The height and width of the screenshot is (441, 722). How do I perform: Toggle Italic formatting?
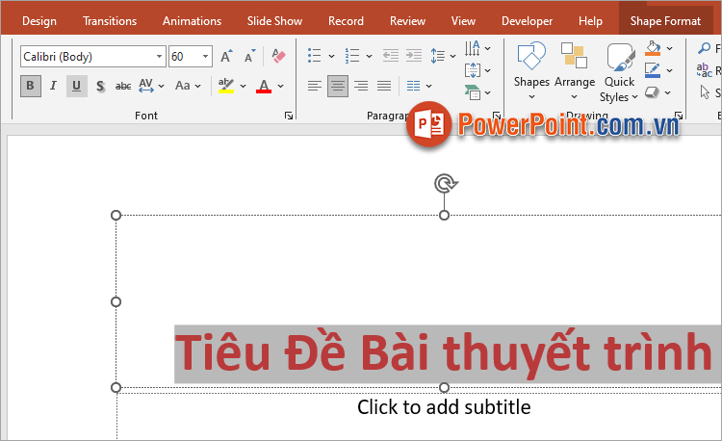coord(53,86)
